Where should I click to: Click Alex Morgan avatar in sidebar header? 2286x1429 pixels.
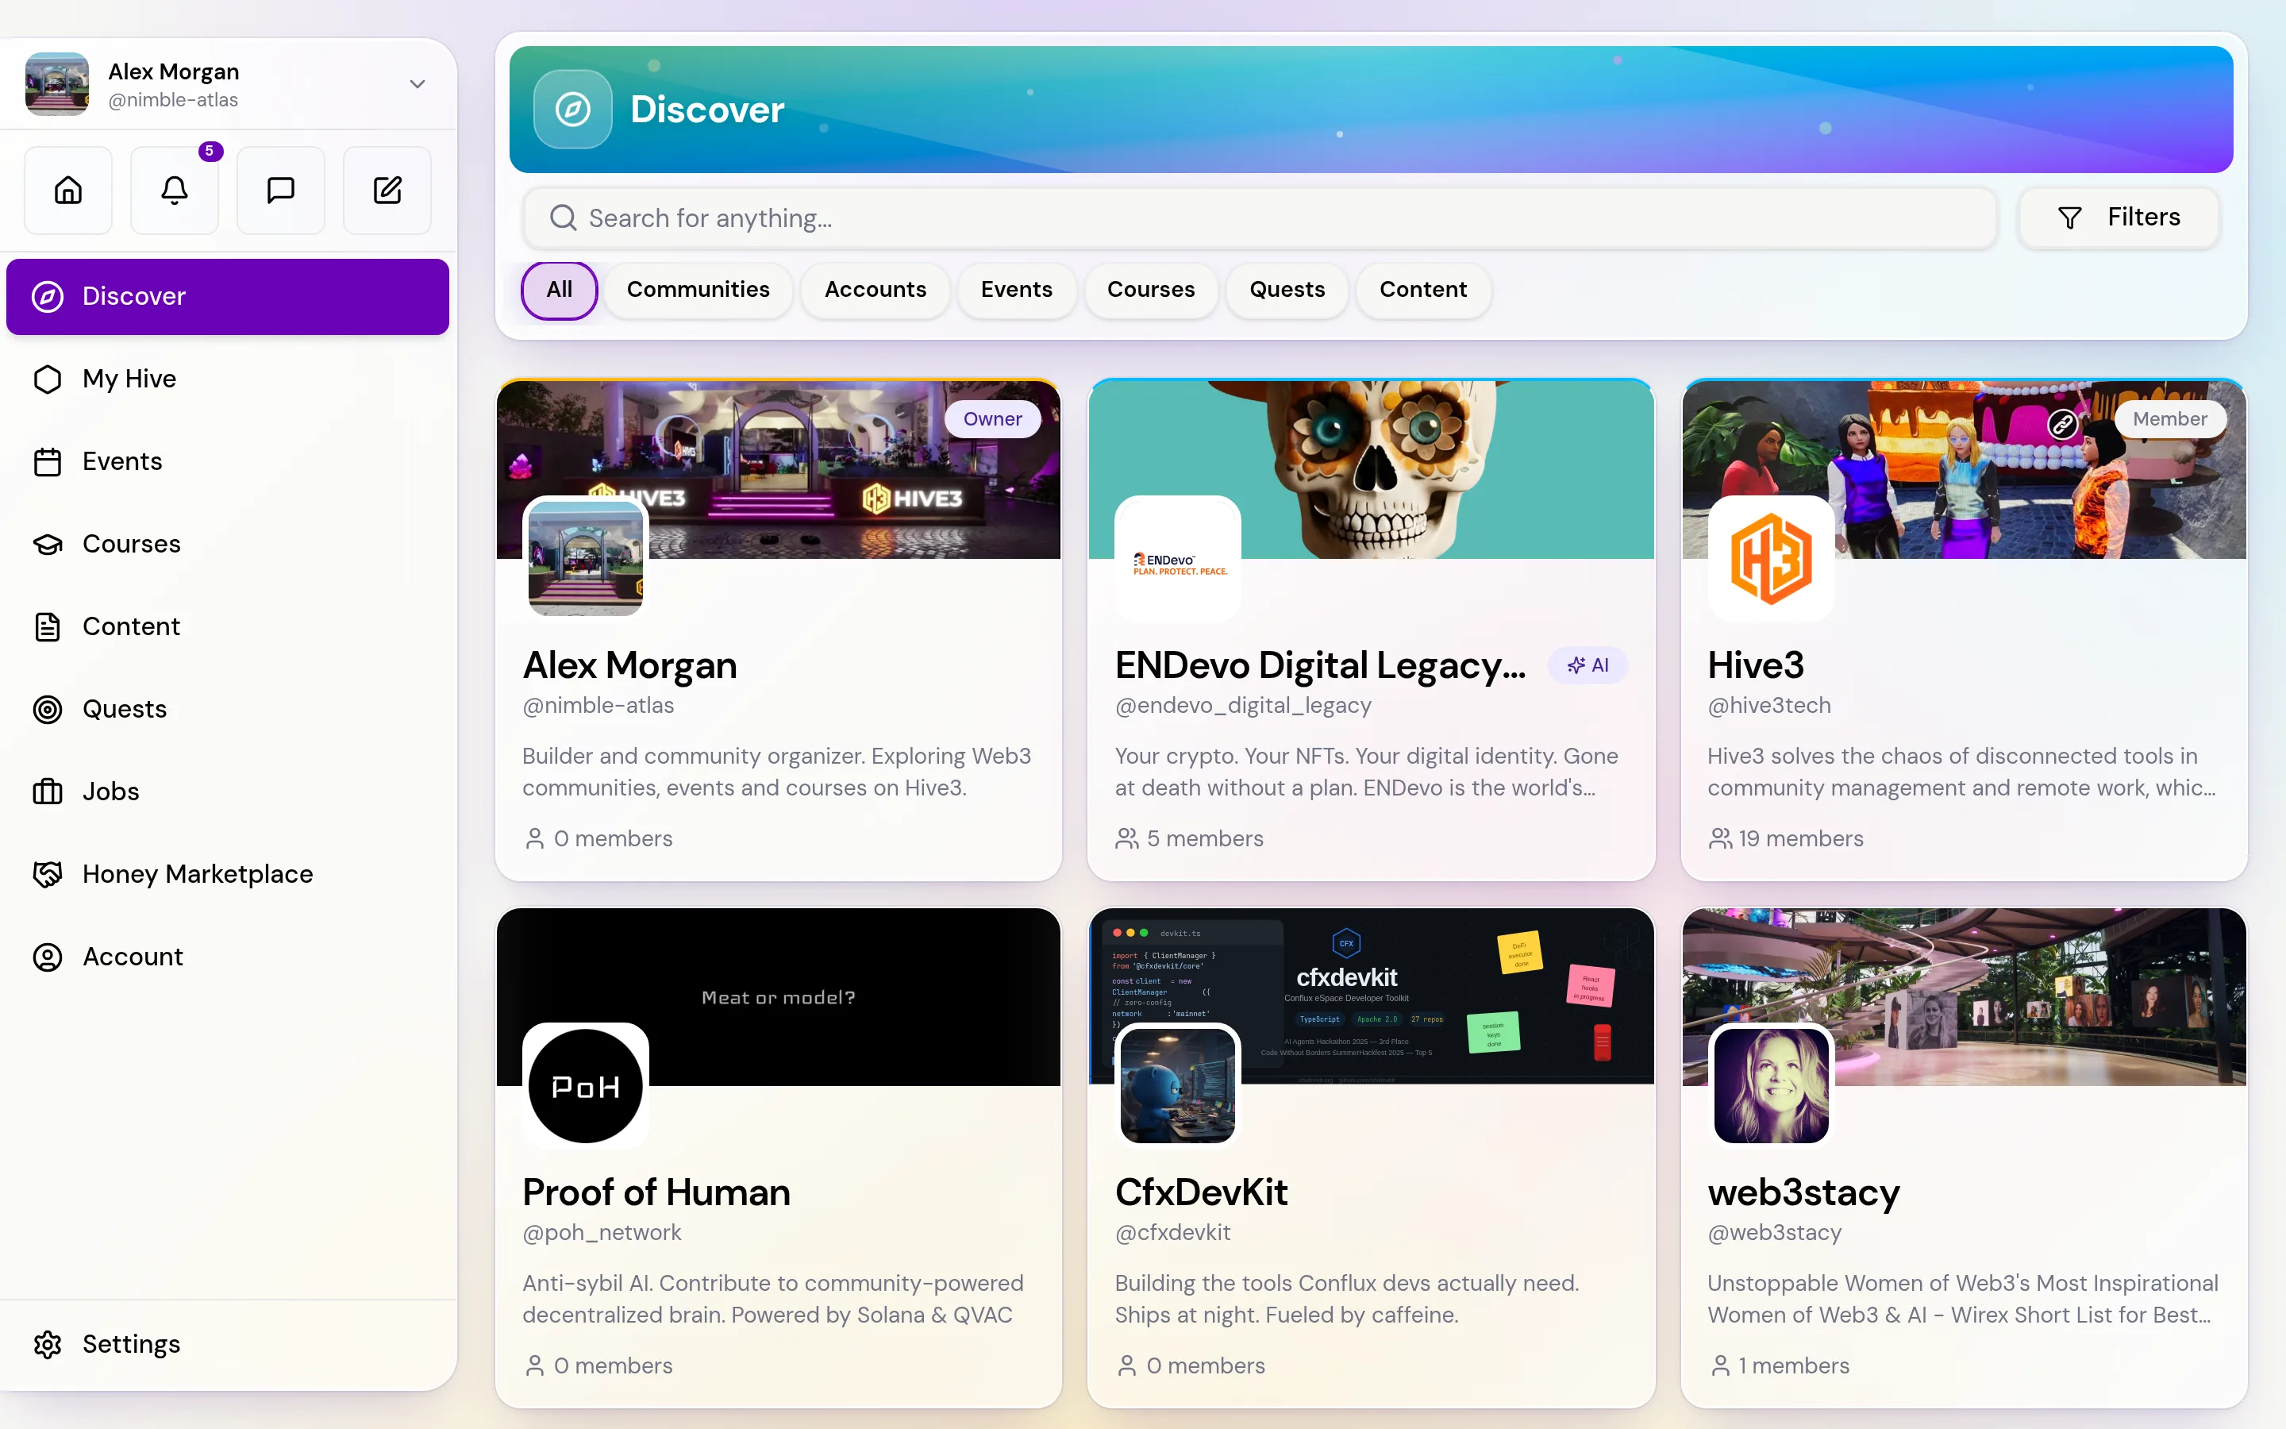tap(56, 84)
